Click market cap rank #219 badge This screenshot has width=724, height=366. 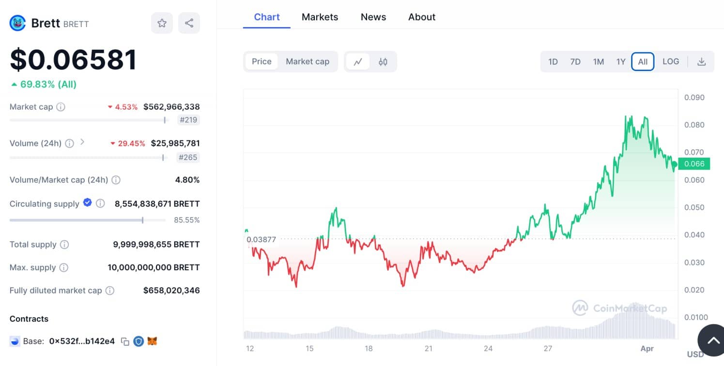tap(188, 120)
